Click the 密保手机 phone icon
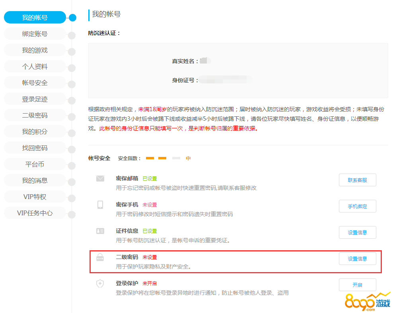Image resolution: width=395 pixels, height=313 pixels. tap(100, 205)
